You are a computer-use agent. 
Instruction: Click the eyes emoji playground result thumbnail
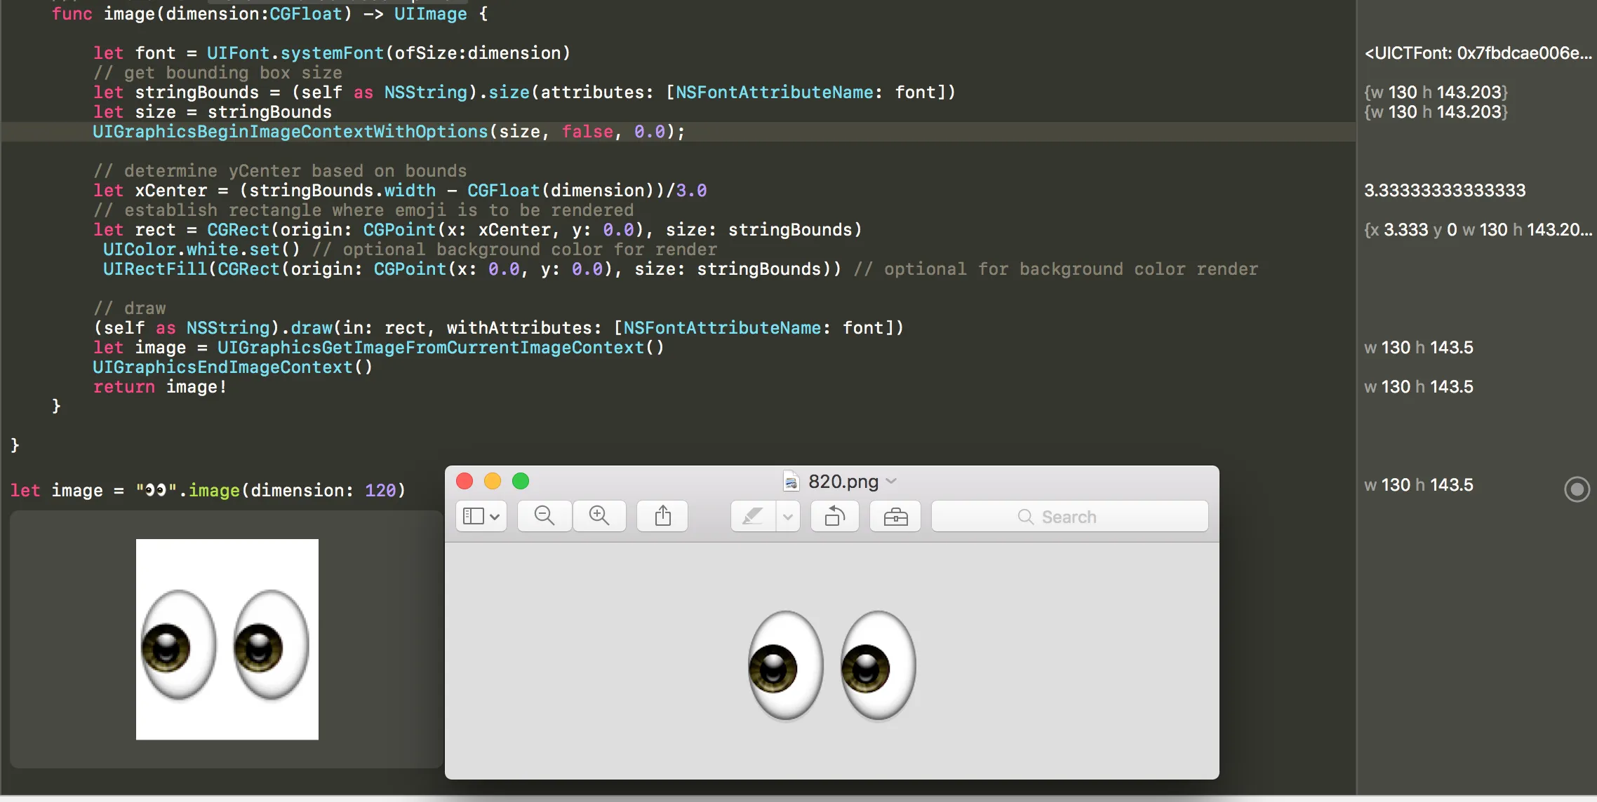pyautogui.click(x=227, y=639)
